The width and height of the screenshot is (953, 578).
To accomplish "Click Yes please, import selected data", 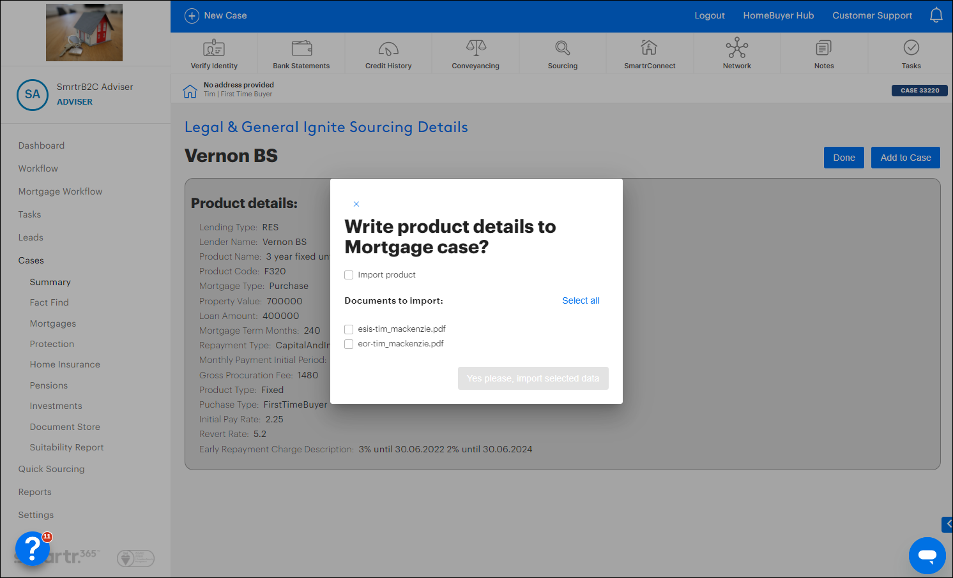I will (x=533, y=378).
